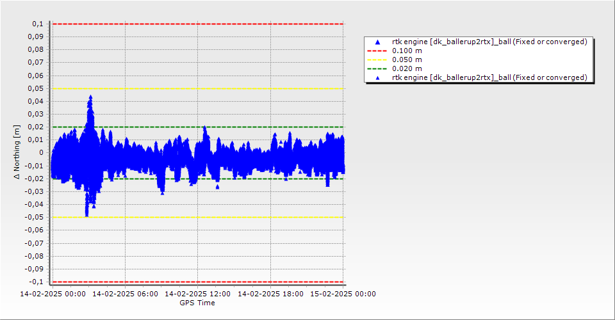This screenshot has width=615, height=320.
Task: Click the -0,02 y-axis label
Action: coord(35,179)
